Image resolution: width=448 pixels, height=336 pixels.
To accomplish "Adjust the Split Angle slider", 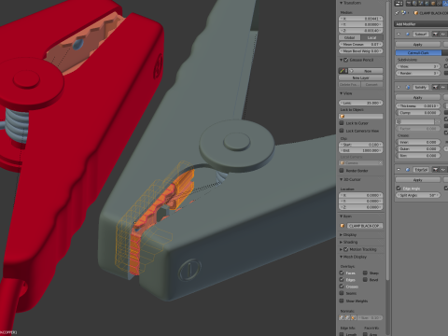I will (x=418, y=195).
